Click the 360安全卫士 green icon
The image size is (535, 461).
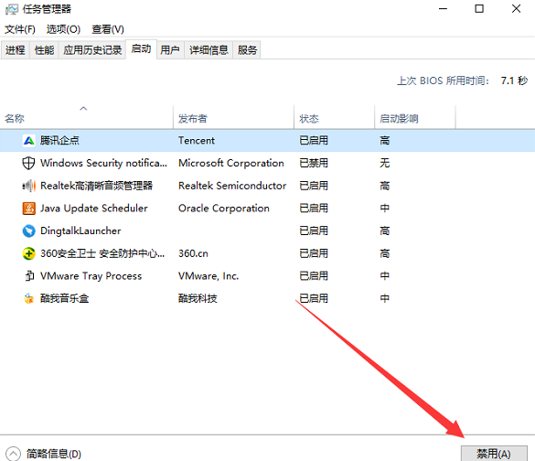point(28,253)
